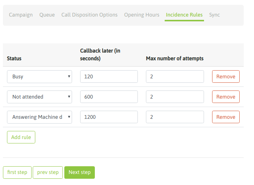This screenshot has height=185, width=254.
Task: Click the Callback later (in seconds) header
Action: 100,54
